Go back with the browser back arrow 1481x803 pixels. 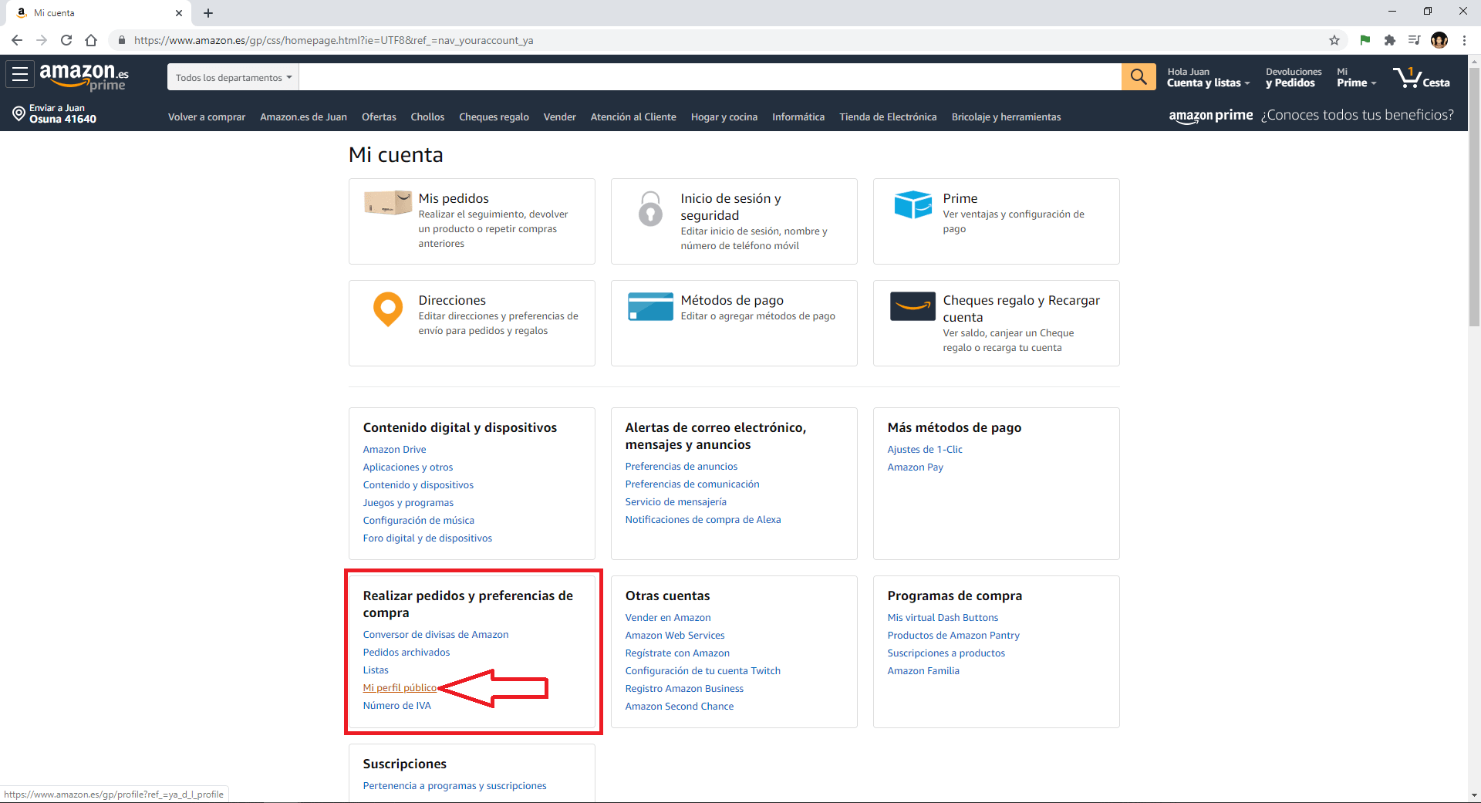coord(17,40)
